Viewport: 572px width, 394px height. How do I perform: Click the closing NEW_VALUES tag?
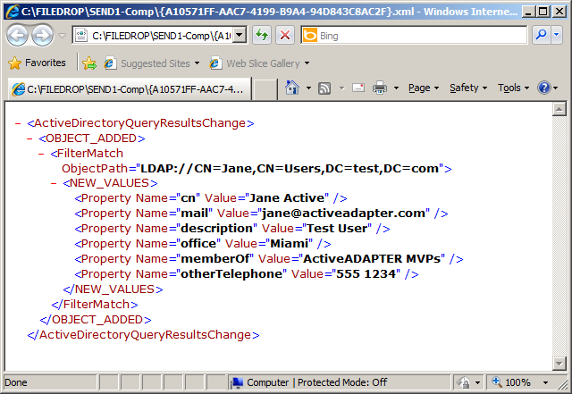[x=113, y=289]
